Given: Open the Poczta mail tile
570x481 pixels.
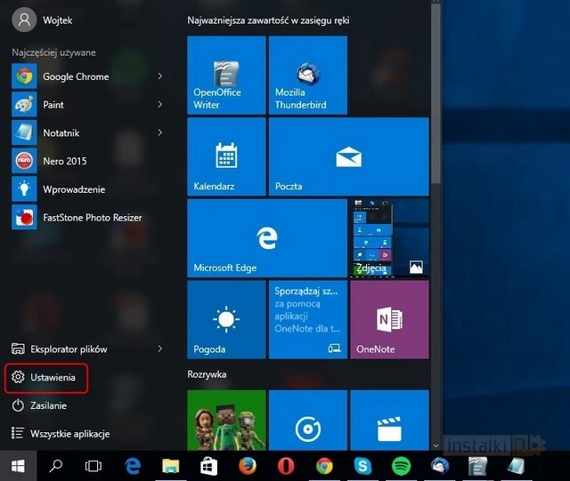Looking at the screenshot, I should click(x=349, y=156).
